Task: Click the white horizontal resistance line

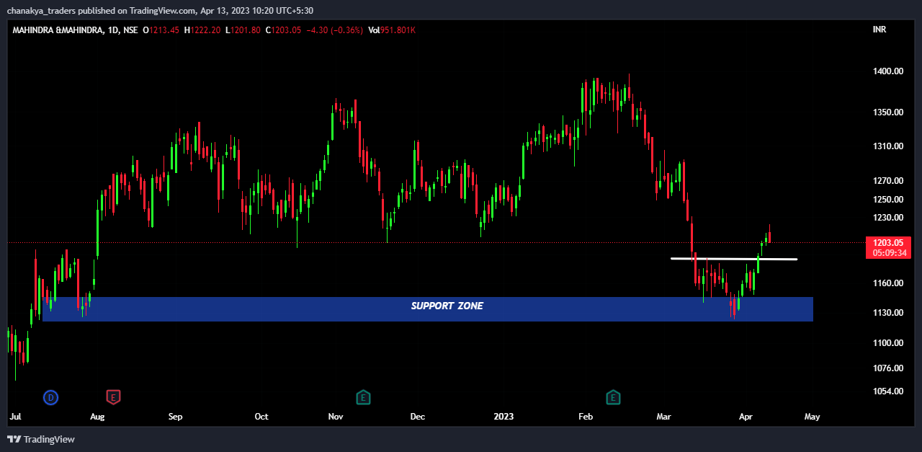Action: coord(734,258)
